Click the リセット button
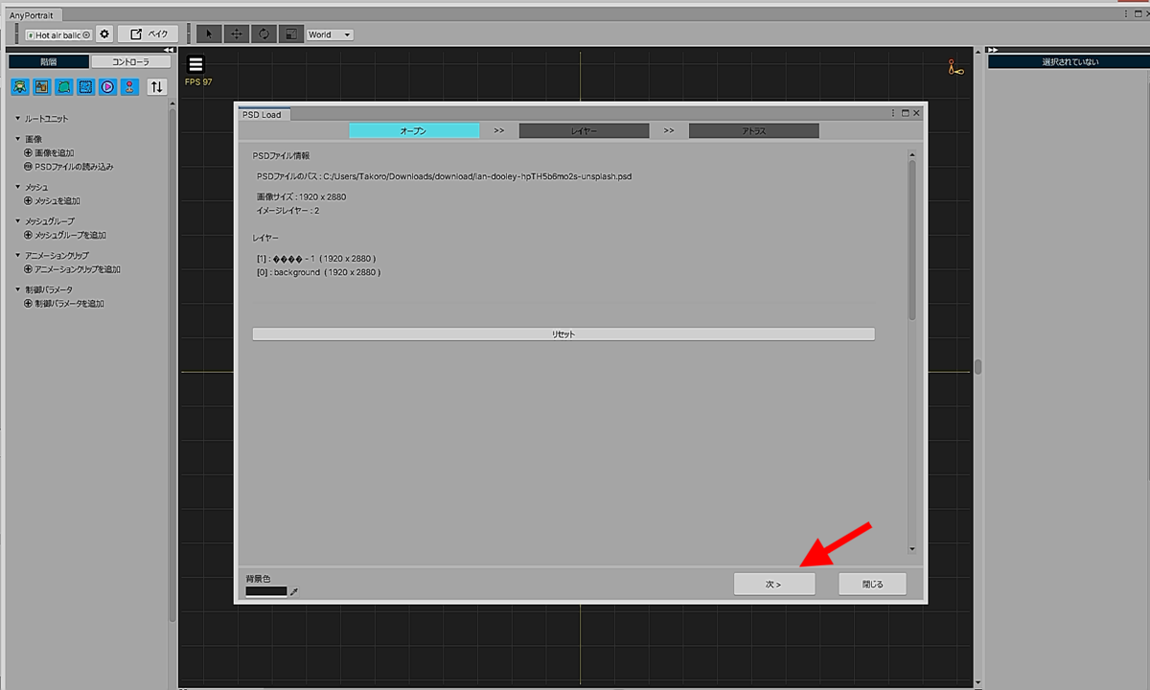 [563, 334]
